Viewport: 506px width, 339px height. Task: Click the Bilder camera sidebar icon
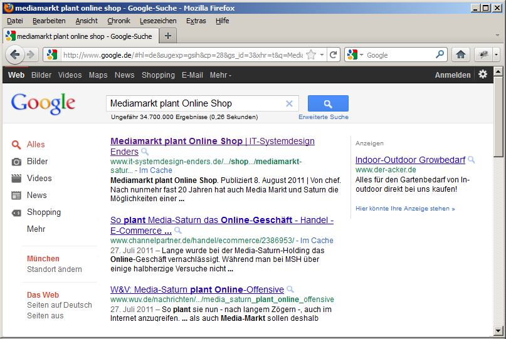pyautogui.click(x=16, y=162)
